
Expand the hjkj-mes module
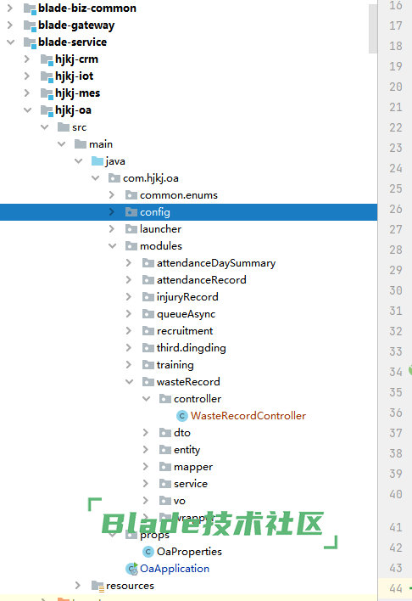pyautogui.click(x=27, y=93)
